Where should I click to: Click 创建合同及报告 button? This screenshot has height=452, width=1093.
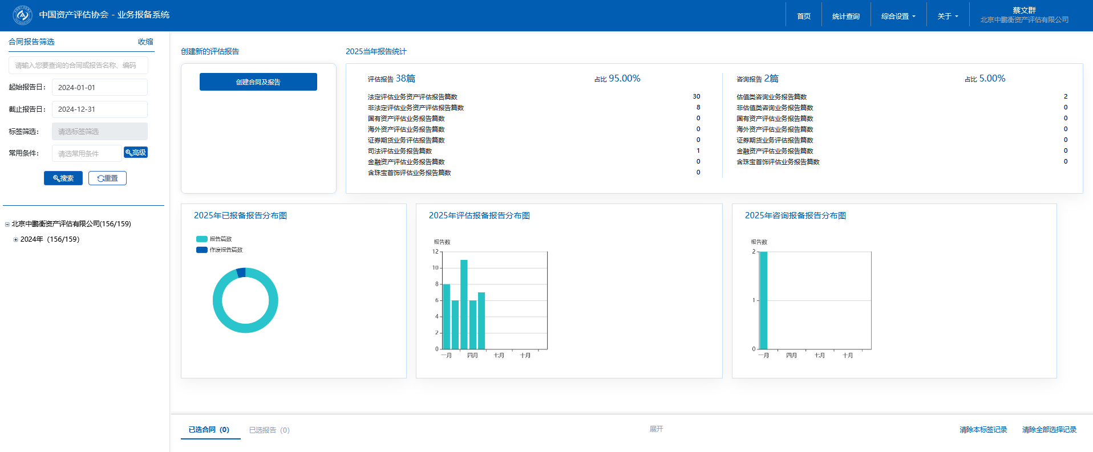(x=258, y=82)
